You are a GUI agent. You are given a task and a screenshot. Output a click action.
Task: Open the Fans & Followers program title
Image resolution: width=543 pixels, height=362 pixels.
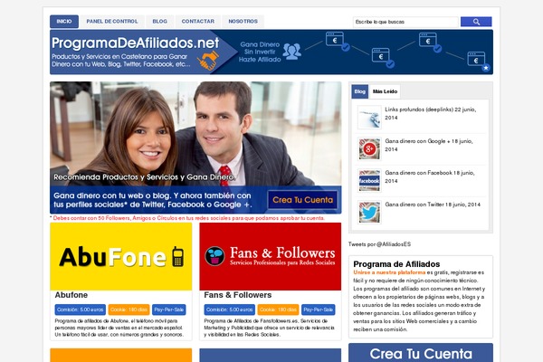[237, 295]
